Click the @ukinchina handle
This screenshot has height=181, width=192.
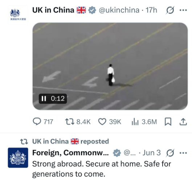click(119, 10)
